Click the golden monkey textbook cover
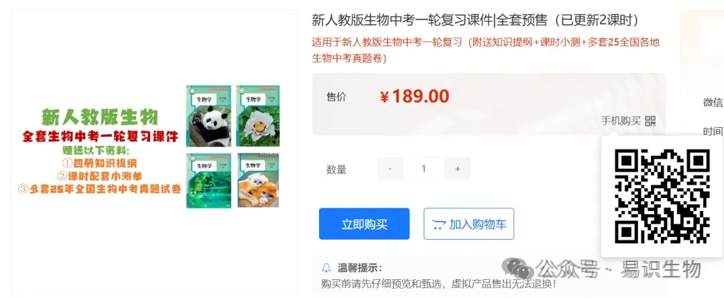The width and height of the screenshot is (724, 298). tap(258, 180)
